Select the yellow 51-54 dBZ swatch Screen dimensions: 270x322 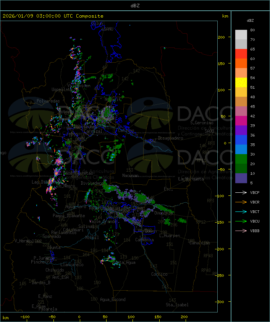[241, 83]
